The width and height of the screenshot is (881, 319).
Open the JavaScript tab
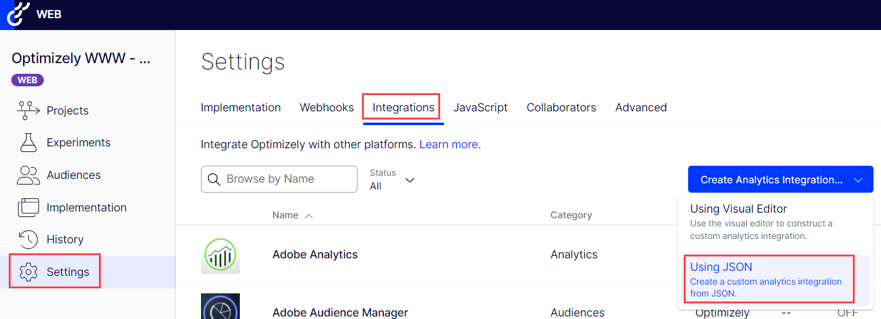[x=480, y=108]
